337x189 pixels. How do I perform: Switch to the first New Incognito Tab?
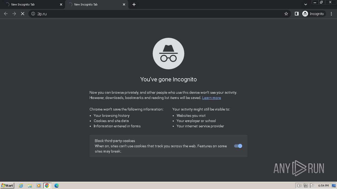point(32,4)
